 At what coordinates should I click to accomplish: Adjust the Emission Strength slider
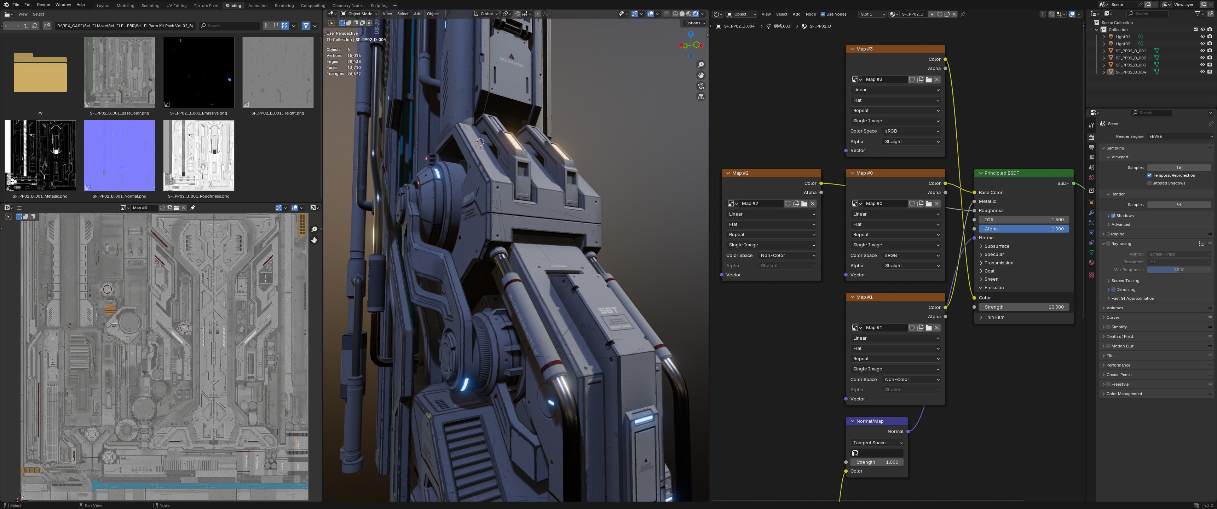(x=1023, y=307)
